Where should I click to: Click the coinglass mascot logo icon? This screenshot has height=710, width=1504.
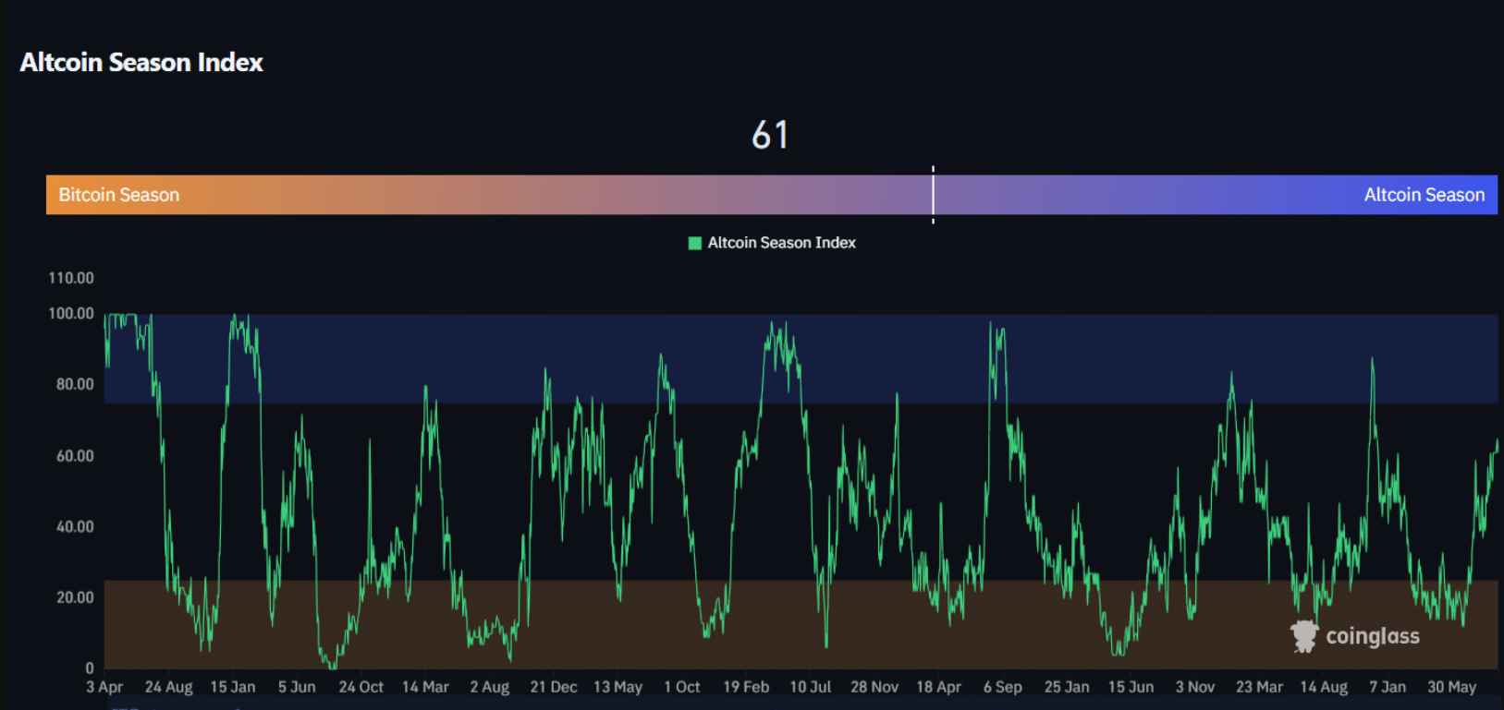pyautogui.click(x=1304, y=636)
